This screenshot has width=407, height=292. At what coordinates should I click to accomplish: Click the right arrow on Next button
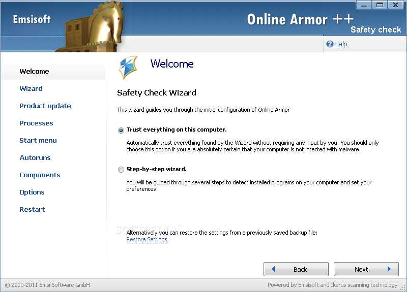pyautogui.click(x=389, y=269)
